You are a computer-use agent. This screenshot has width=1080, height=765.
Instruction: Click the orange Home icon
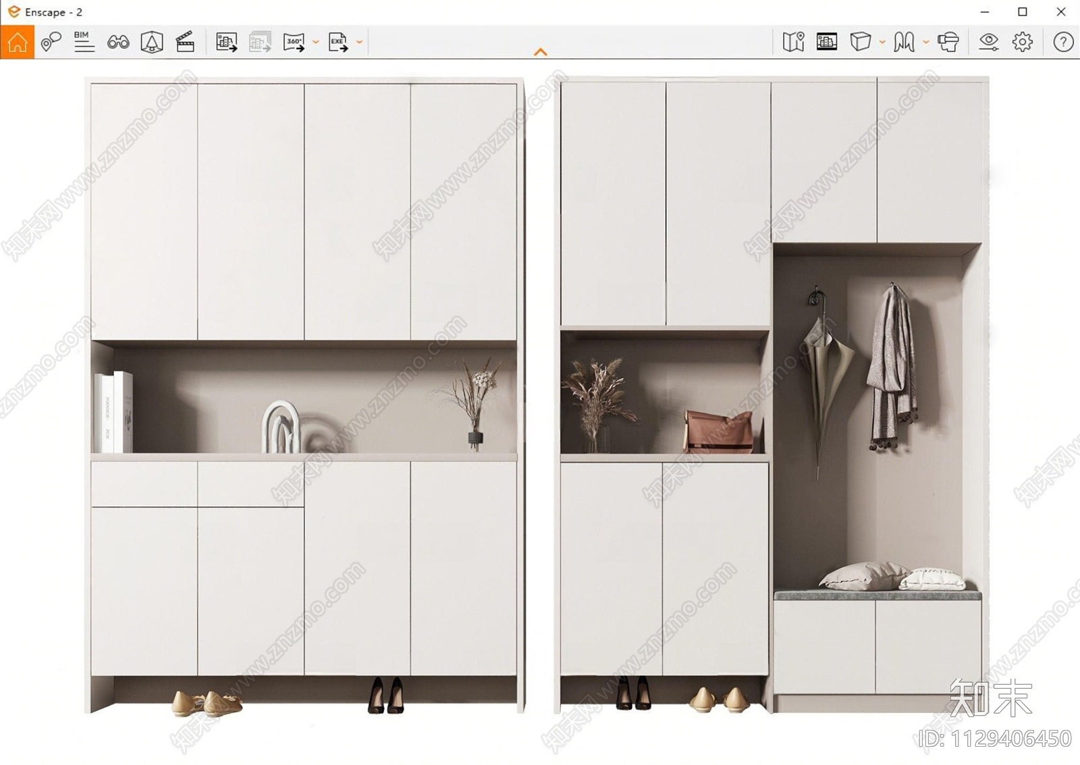pyautogui.click(x=18, y=42)
